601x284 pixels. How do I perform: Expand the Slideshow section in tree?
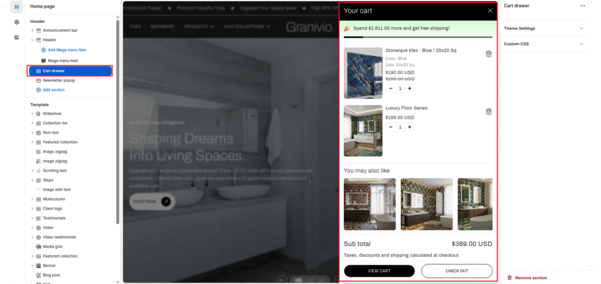pyautogui.click(x=32, y=114)
